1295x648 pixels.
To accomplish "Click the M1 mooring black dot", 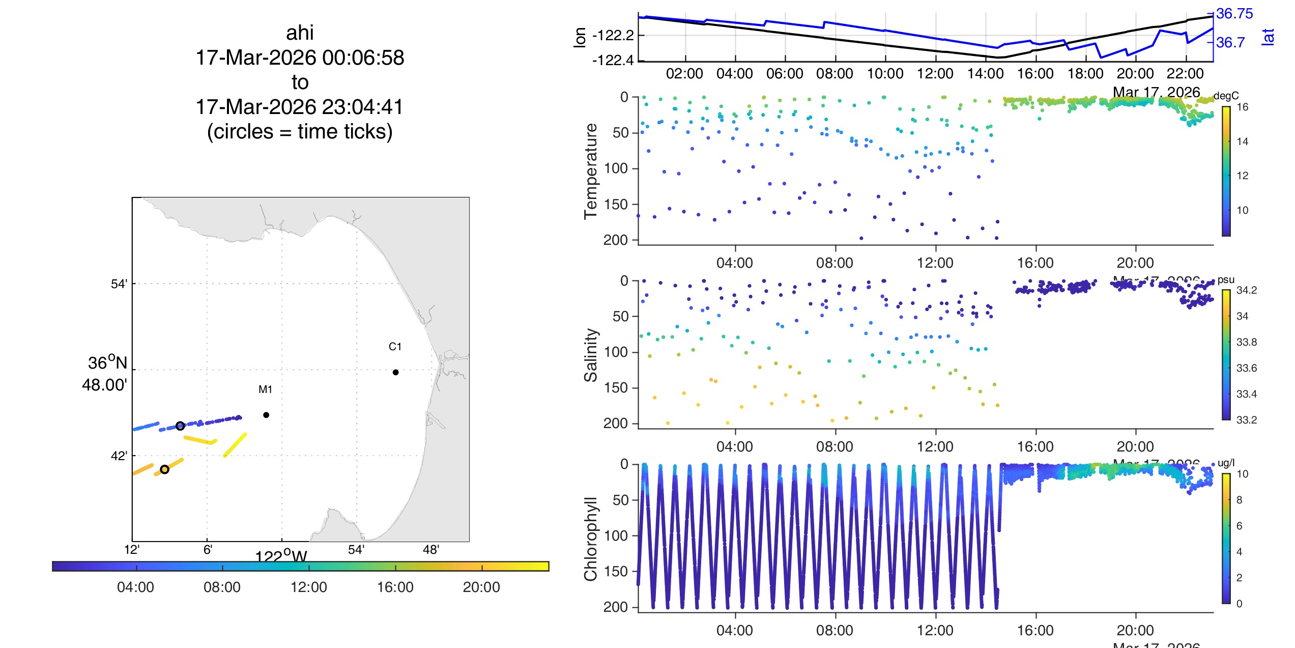I will 266,415.
